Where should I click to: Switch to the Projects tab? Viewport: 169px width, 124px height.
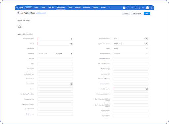point(103,8)
